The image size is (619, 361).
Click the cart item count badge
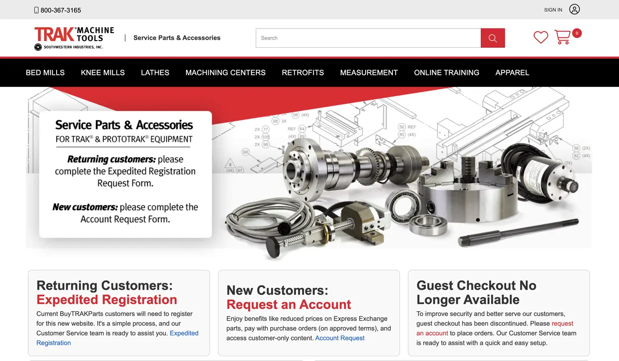click(577, 33)
